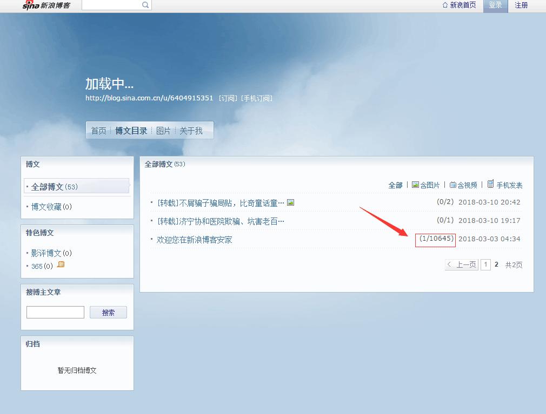The width and height of the screenshot is (546, 414).
Task: Click the 加载中... blog title
Action: pyautogui.click(x=109, y=84)
